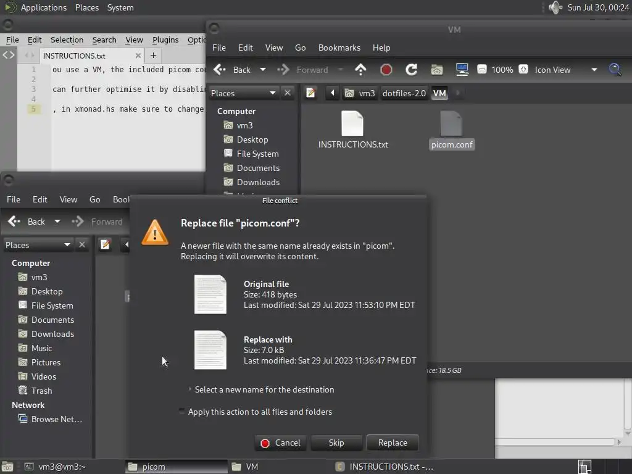Stop loading in VM window
632x474 pixels.
click(386, 70)
